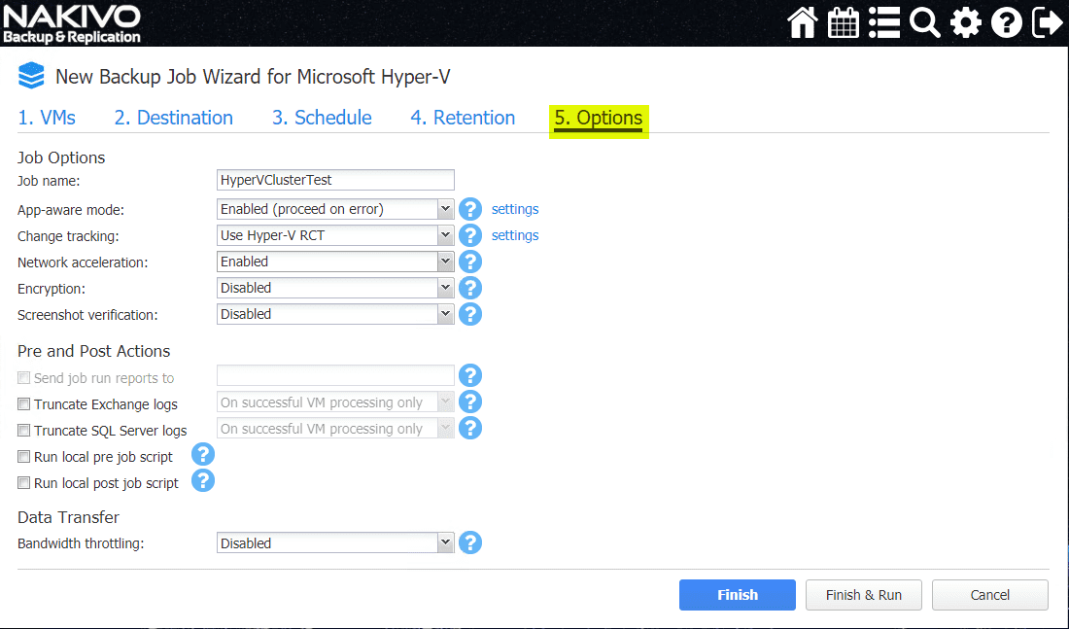Click the Screenshot verification label
Screen dimensions: 1069x629
click(87, 315)
